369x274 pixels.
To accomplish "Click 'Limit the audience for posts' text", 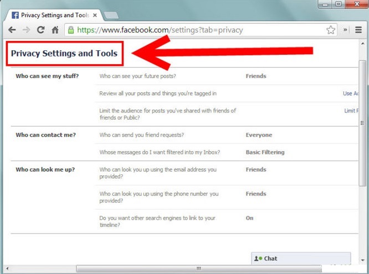I will point(167,114).
